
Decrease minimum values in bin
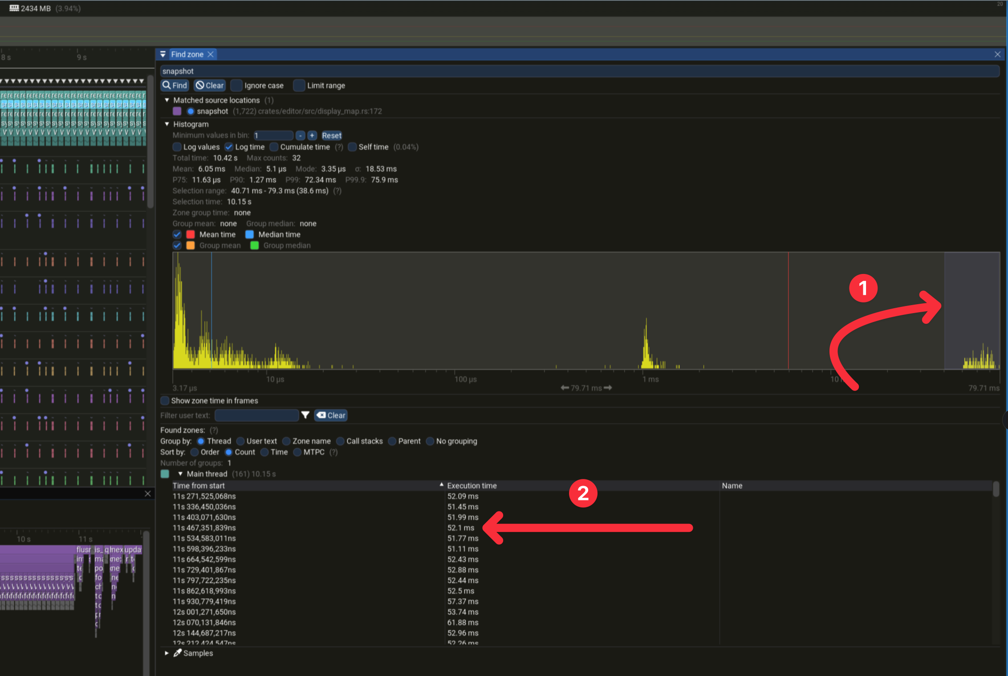pos(301,136)
